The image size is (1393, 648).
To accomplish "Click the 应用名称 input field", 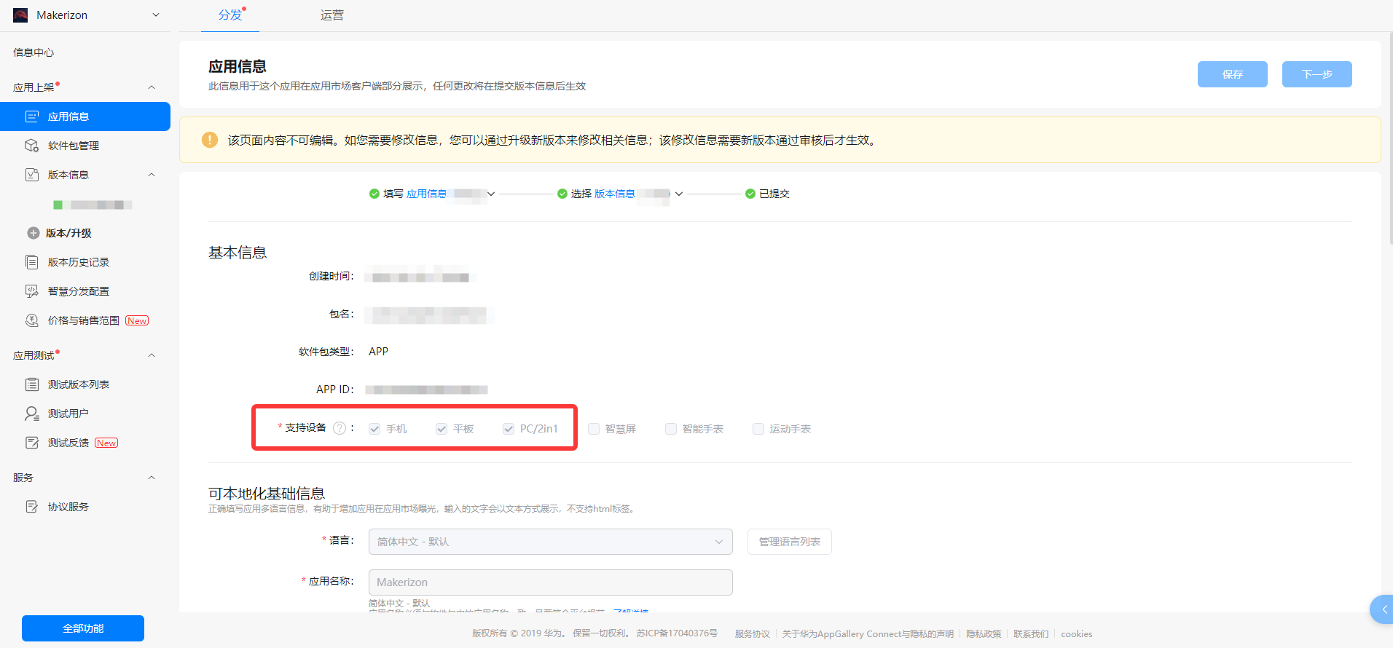I will [551, 582].
